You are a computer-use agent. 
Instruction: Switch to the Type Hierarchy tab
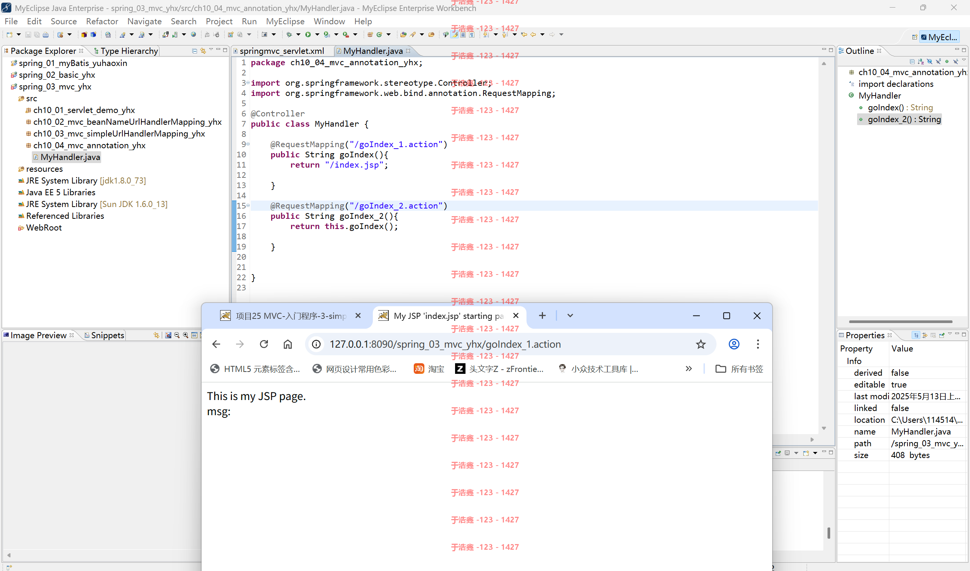(x=126, y=51)
